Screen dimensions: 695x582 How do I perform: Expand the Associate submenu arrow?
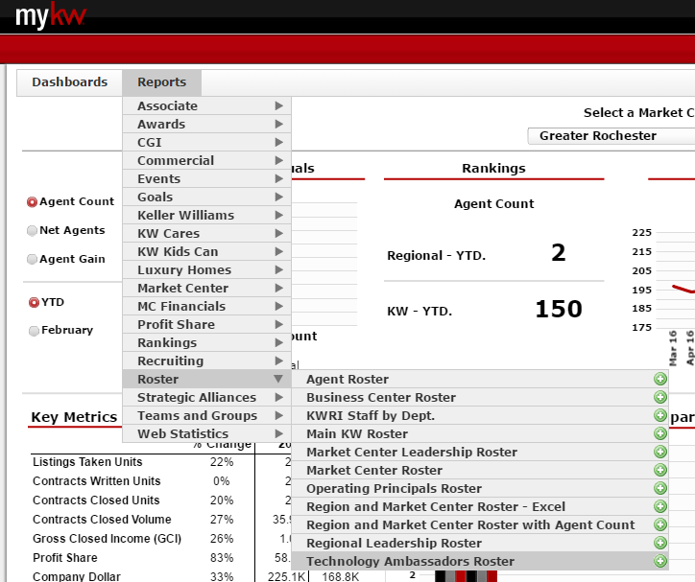(278, 105)
